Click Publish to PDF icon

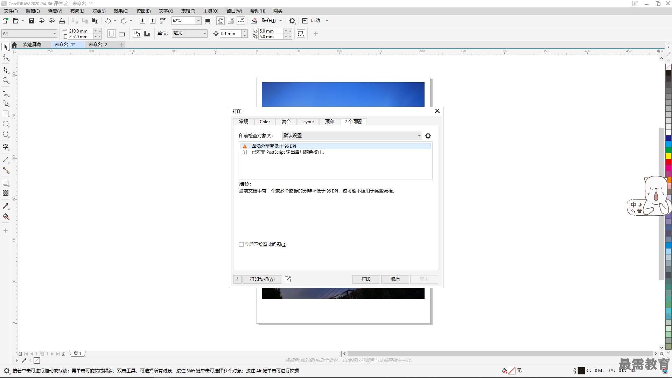point(163,21)
